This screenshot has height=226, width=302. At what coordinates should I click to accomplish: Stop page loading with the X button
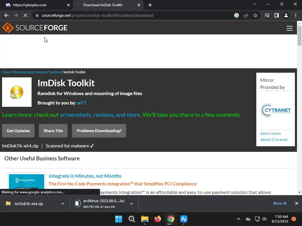[25, 15]
